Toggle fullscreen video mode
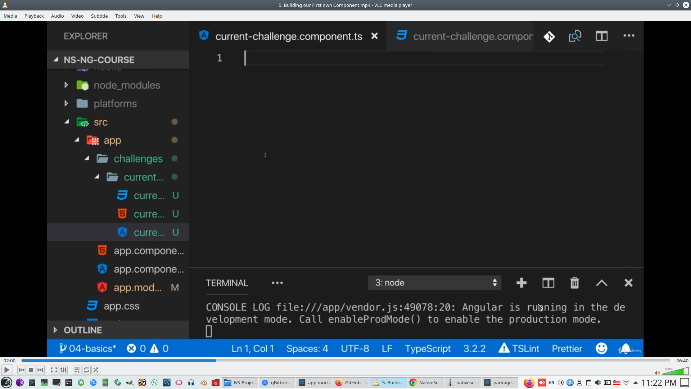This screenshot has height=389, width=691. 54,370
